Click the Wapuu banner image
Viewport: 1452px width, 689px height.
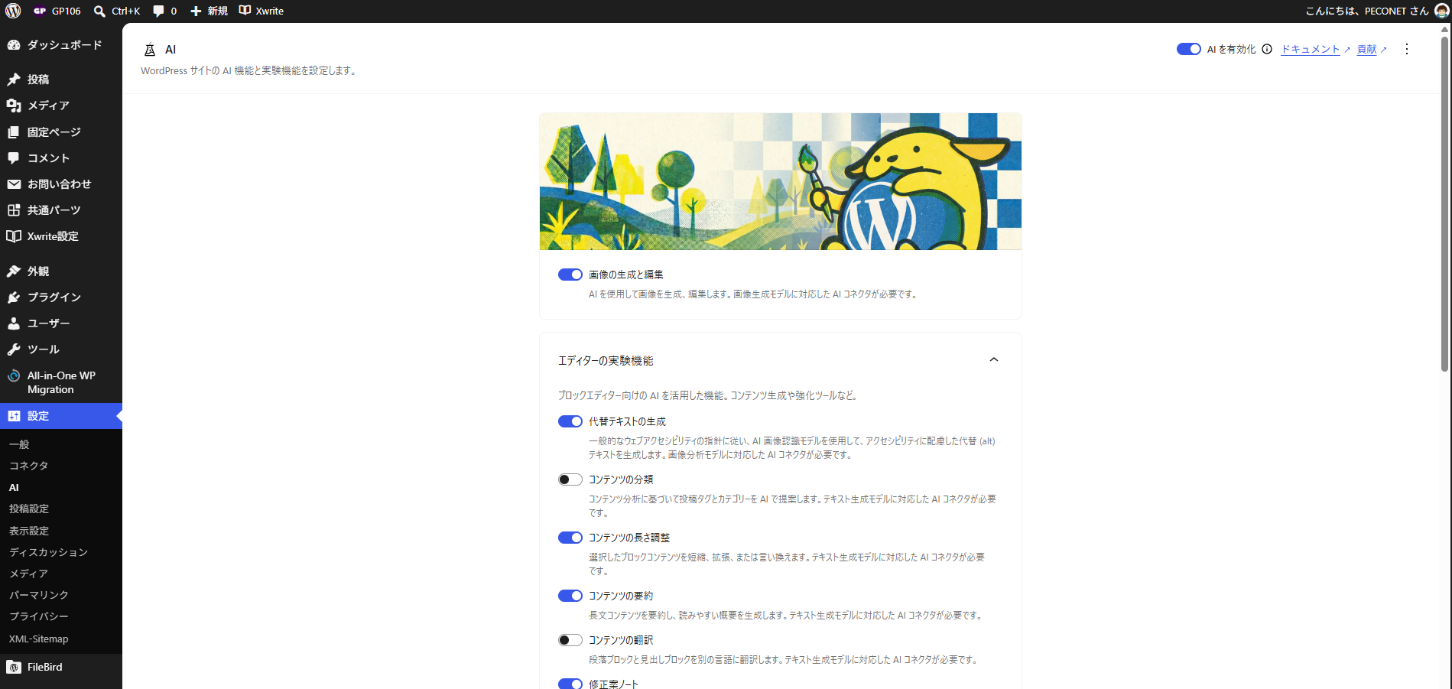tap(781, 181)
